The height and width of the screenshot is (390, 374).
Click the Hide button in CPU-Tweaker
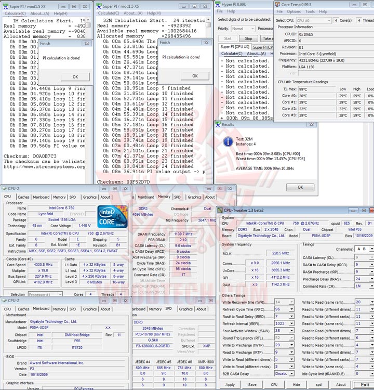click(x=297, y=384)
